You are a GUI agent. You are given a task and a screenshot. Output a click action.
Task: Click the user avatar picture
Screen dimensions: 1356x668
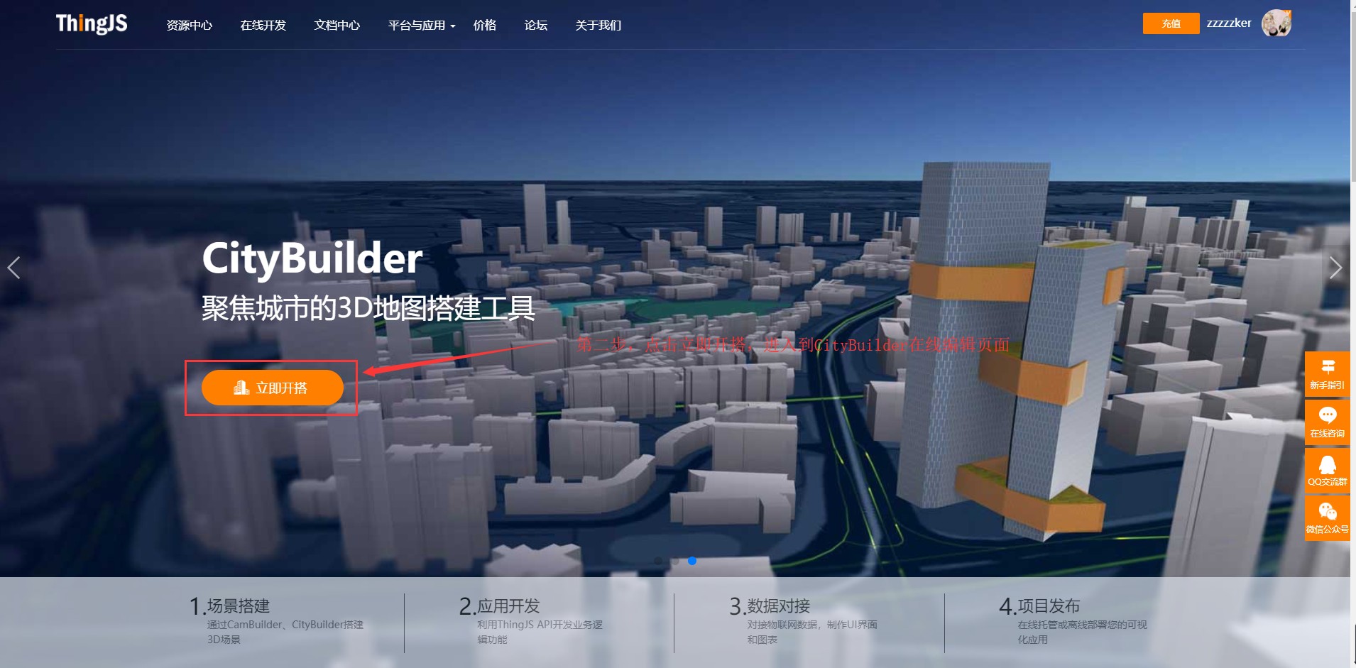(1276, 23)
